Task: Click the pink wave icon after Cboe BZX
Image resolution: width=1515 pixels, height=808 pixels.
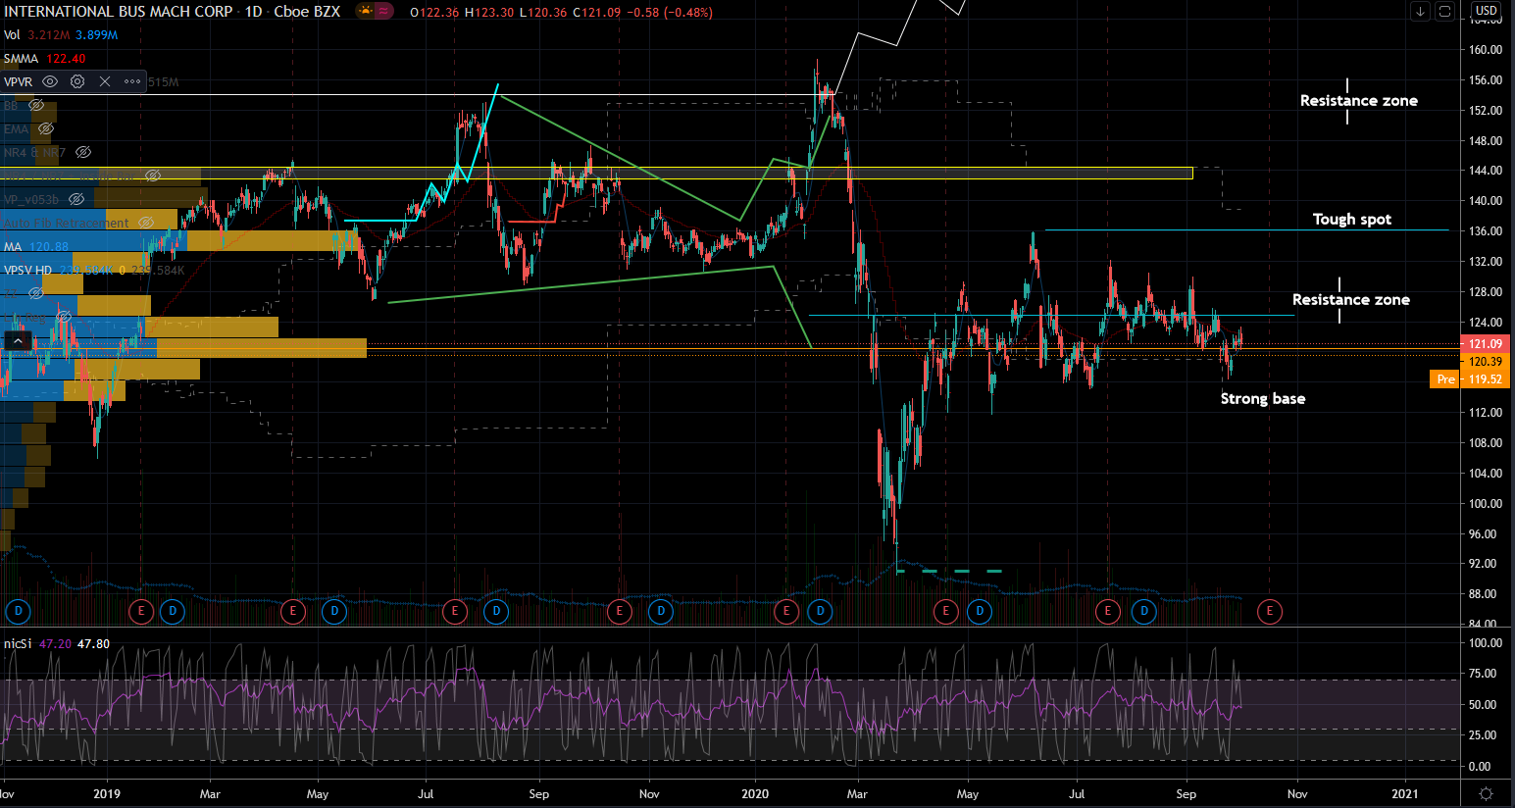Action: pyautogui.click(x=384, y=12)
